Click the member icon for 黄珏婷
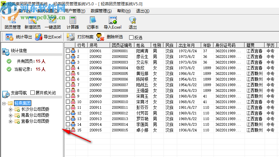Image resolution: width=279 pixels, height=157 pixels. tap(73, 74)
